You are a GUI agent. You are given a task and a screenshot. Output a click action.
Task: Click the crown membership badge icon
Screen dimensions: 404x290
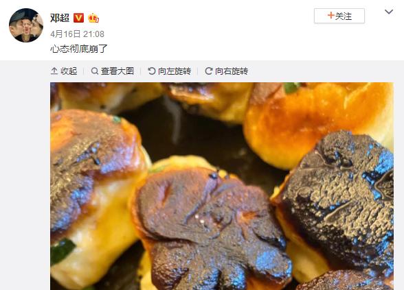(x=93, y=18)
